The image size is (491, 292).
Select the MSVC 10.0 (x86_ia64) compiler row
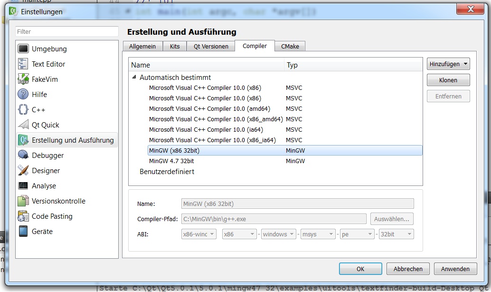pyautogui.click(x=285, y=140)
